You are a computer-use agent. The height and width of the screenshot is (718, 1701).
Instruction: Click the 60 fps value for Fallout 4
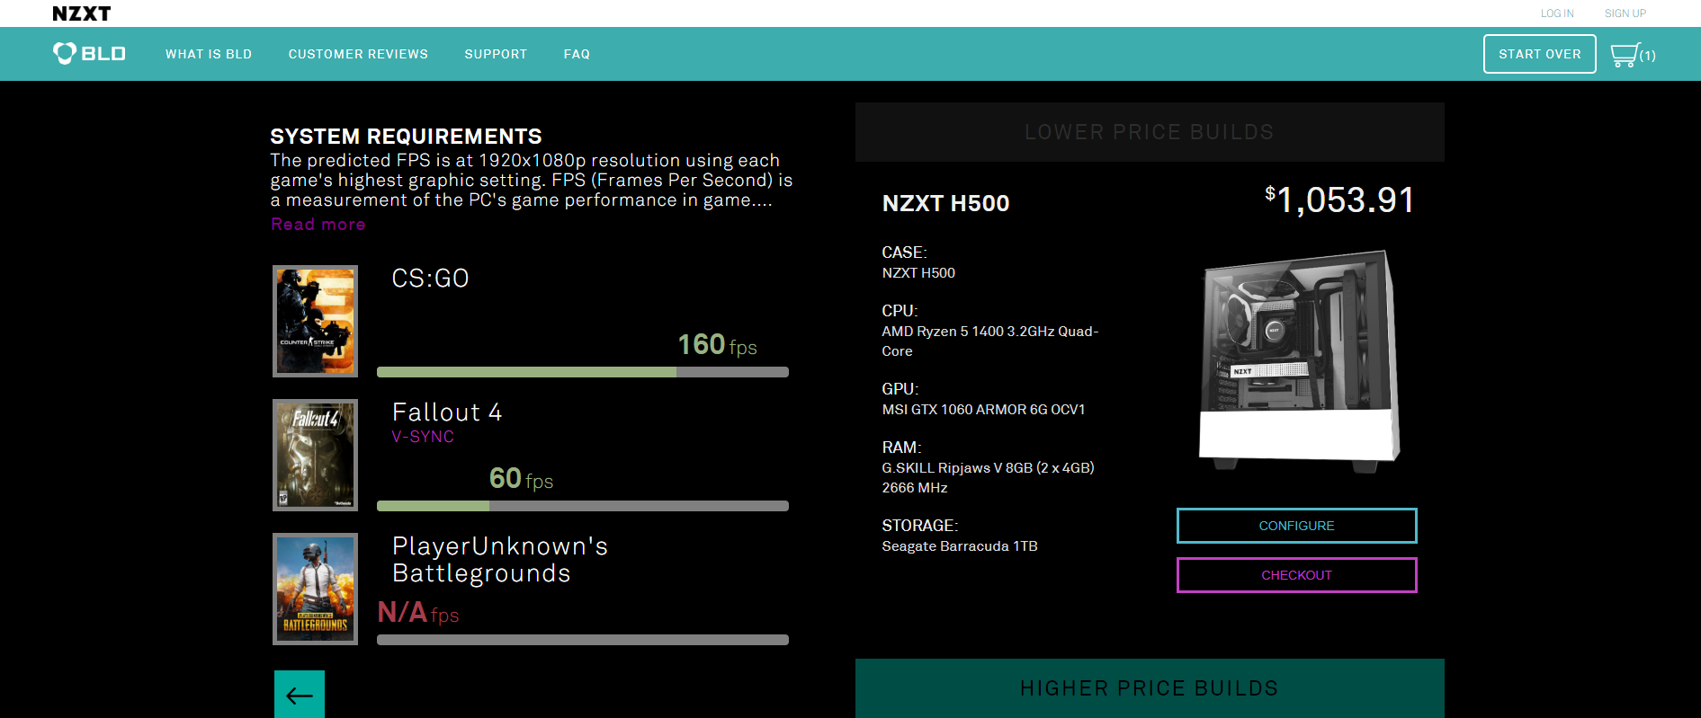pyautogui.click(x=521, y=479)
